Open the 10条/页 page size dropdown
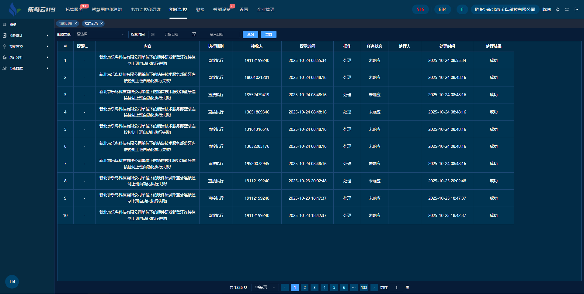 (x=265, y=287)
